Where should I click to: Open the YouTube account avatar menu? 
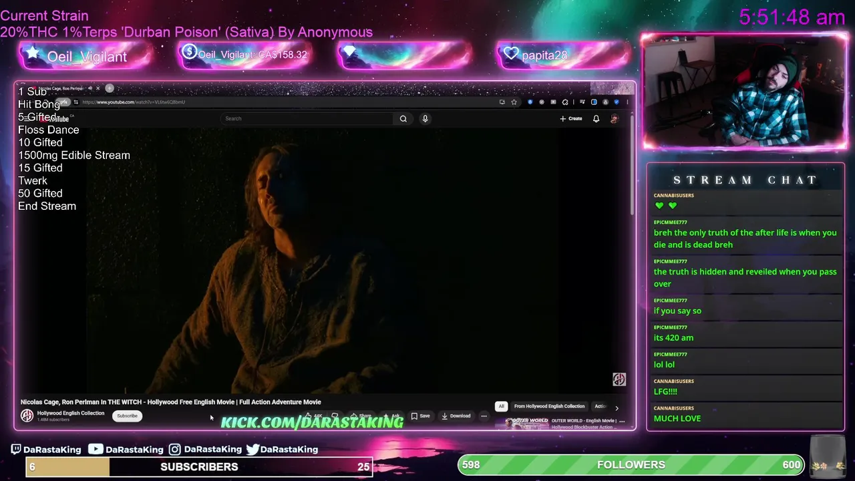pos(615,118)
